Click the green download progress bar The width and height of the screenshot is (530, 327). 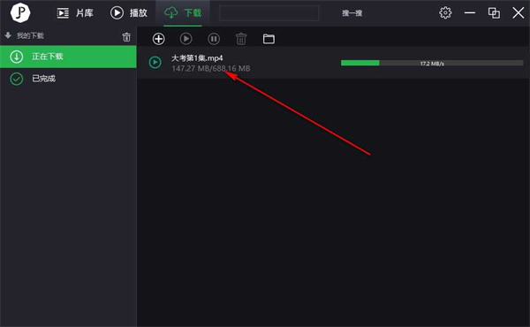pos(432,63)
